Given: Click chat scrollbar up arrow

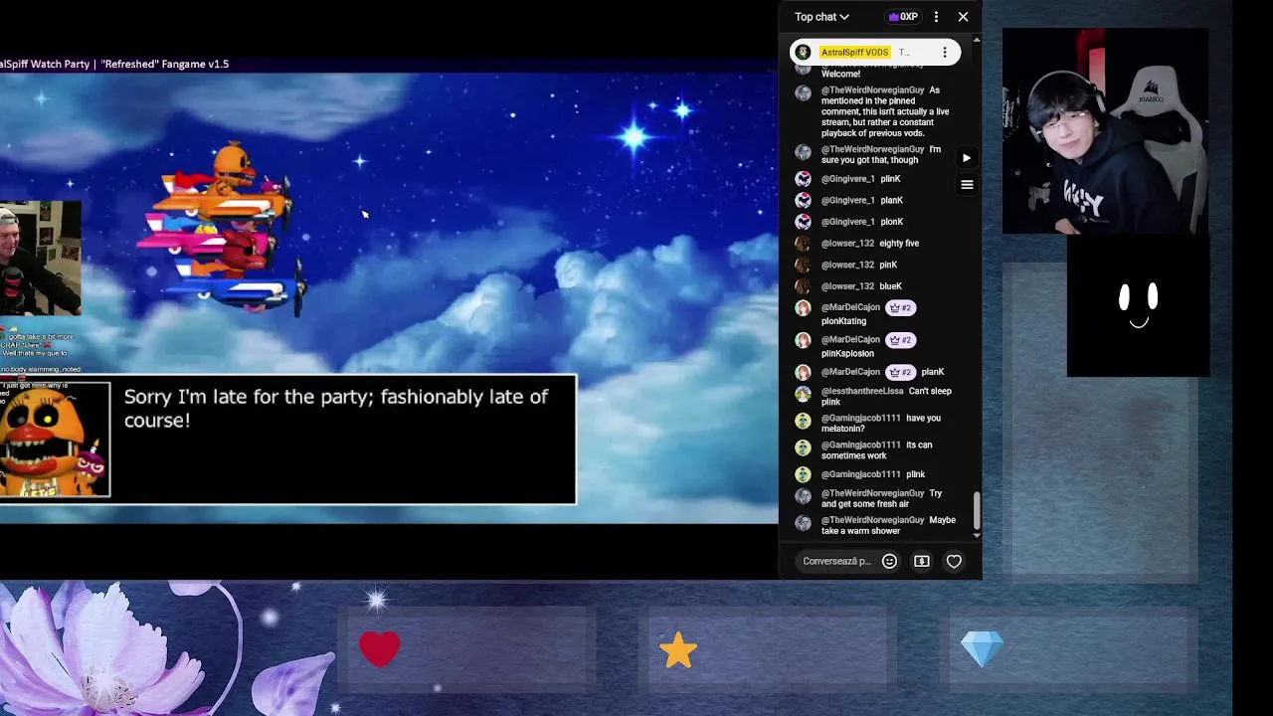Looking at the screenshot, I should 977,40.
